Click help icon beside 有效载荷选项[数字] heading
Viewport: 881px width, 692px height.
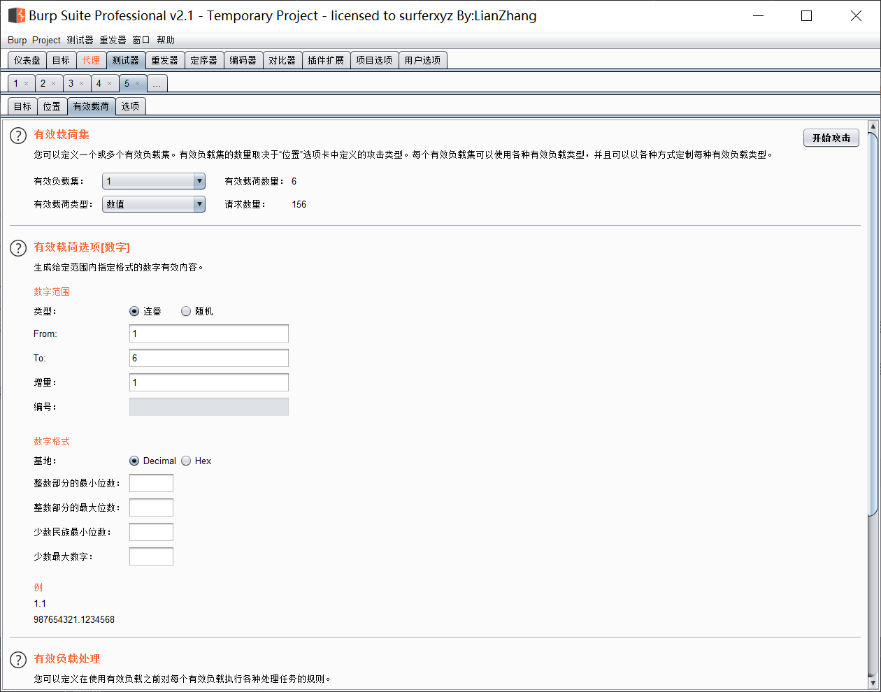tap(18, 248)
